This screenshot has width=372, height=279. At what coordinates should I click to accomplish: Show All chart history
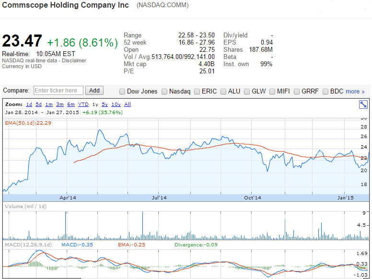pyautogui.click(x=128, y=105)
